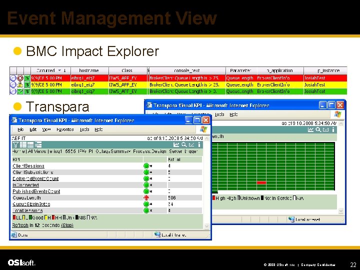Select the first table-view icon beside the funnel
The image size is (360, 270).
23,144
